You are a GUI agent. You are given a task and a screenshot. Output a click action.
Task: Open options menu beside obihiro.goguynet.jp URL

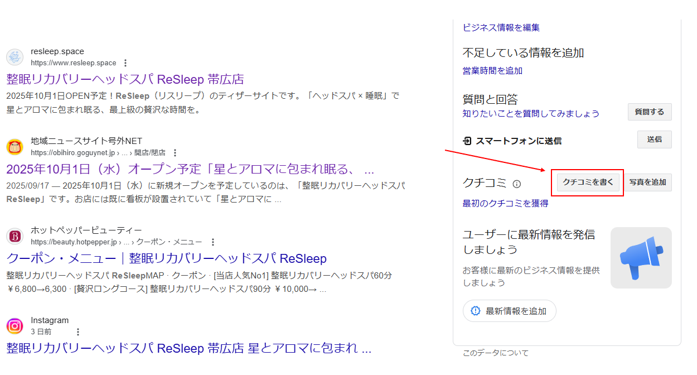pyautogui.click(x=175, y=153)
